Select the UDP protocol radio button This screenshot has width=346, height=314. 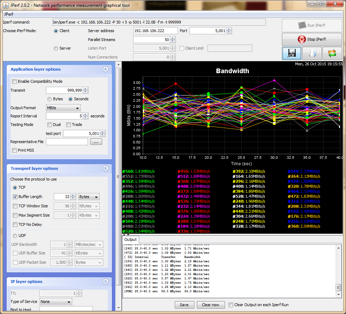click(15, 236)
